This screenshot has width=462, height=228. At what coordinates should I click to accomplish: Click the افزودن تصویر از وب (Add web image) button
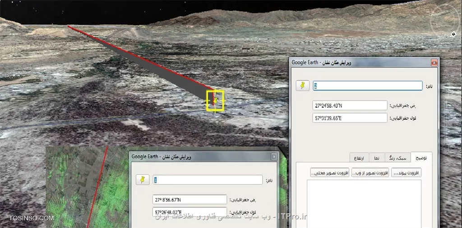370,173
